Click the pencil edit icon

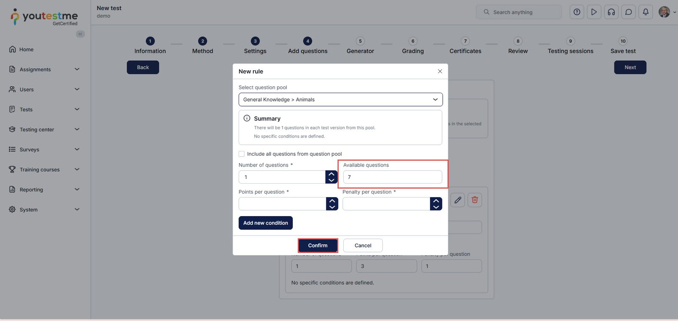pyautogui.click(x=458, y=200)
